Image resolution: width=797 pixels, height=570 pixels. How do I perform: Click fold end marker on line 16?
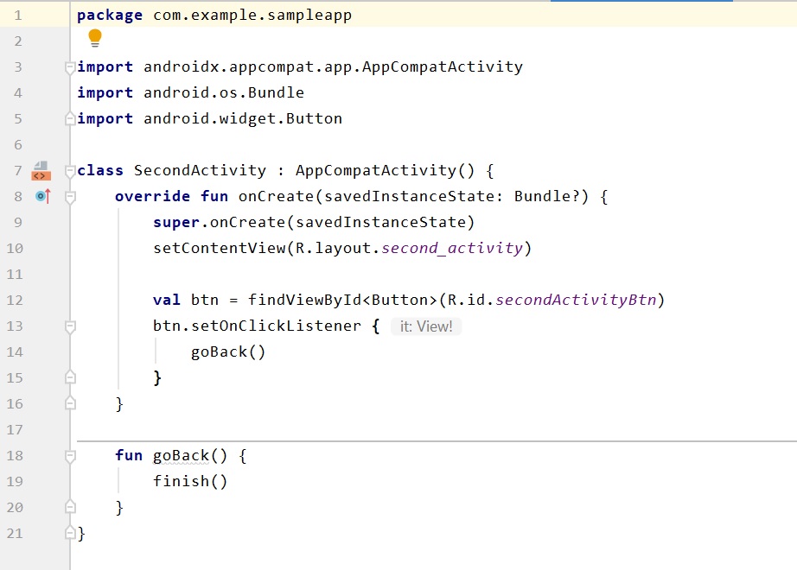pyautogui.click(x=70, y=404)
